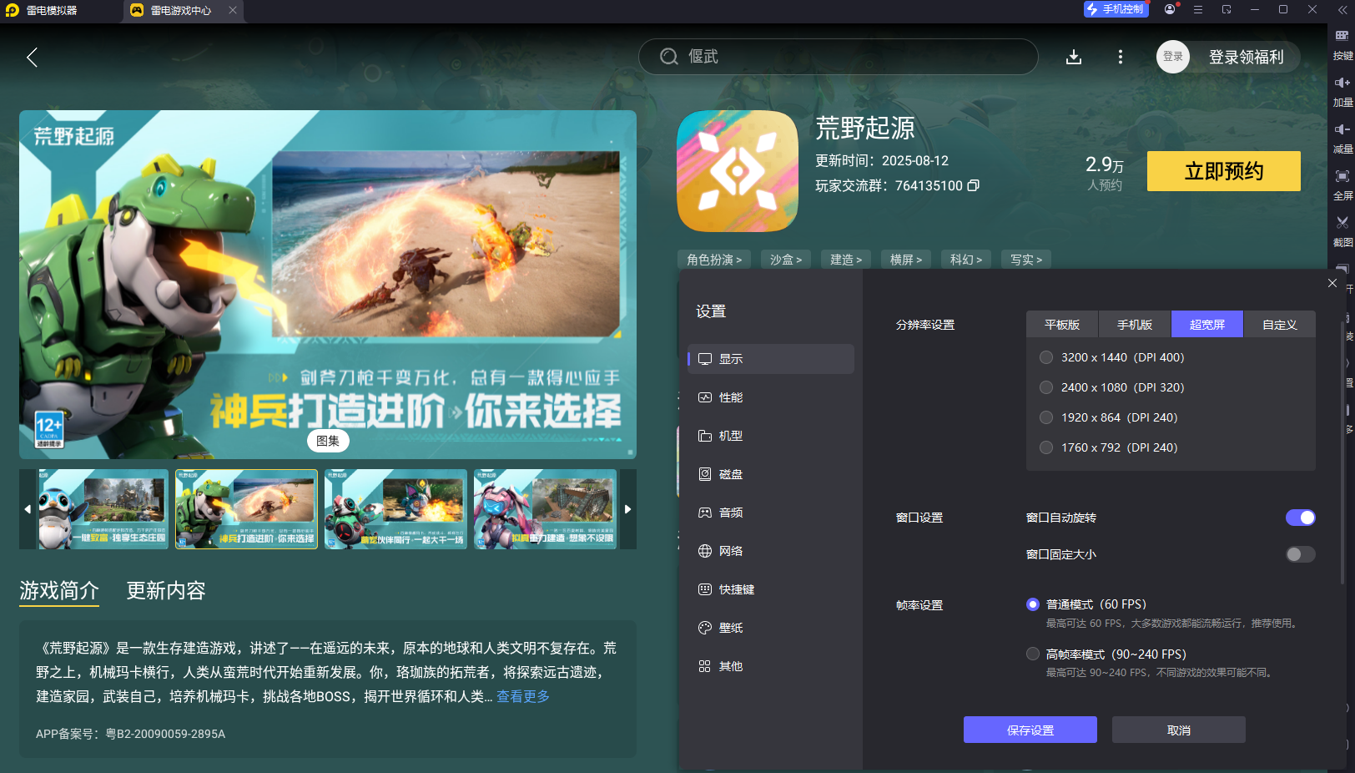Expand the 角色扮演 > category tag
Image resolution: width=1355 pixels, height=773 pixels.
[x=714, y=260]
